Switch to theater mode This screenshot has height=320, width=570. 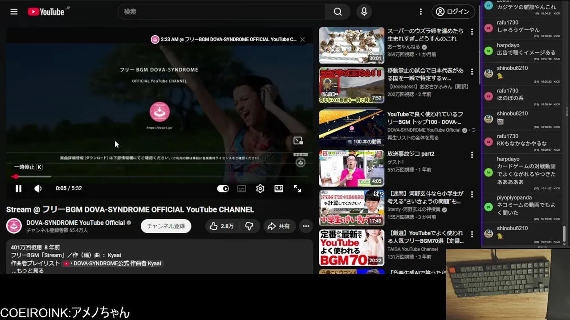click(x=279, y=188)
